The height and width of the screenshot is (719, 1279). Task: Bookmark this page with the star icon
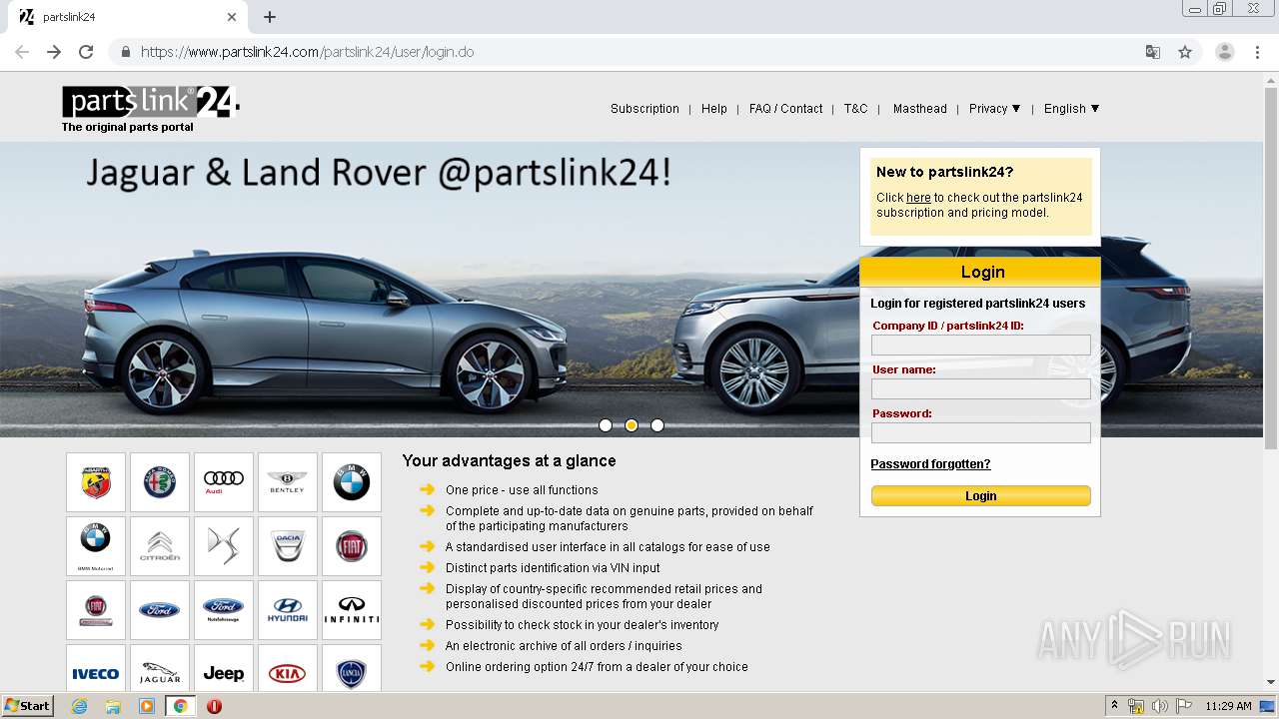(1185, 52)
